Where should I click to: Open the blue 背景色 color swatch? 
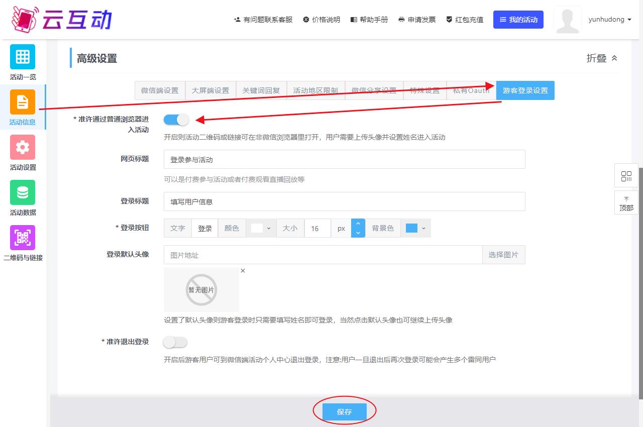[415, 228]
